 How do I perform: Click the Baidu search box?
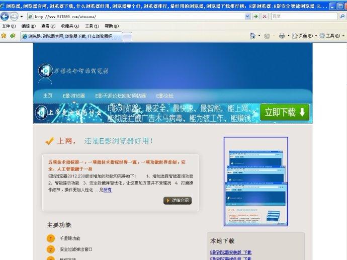(x=304, y=17)
